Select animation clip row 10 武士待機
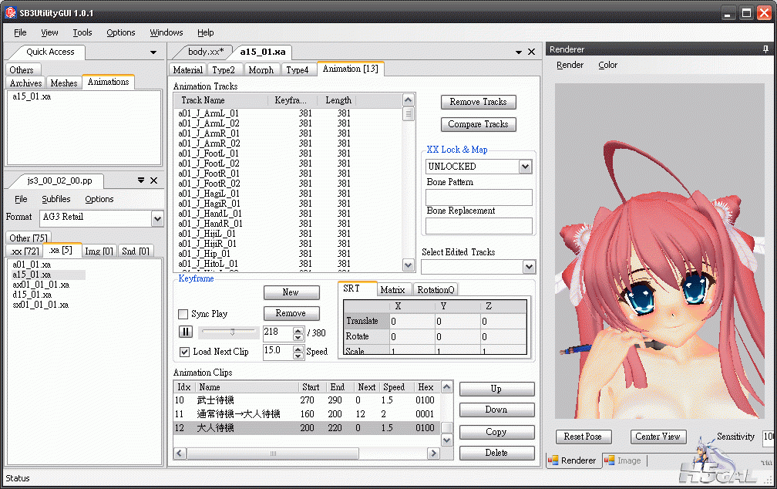The height and width of the screenshot is (489, 777). (x=306, y=400)
